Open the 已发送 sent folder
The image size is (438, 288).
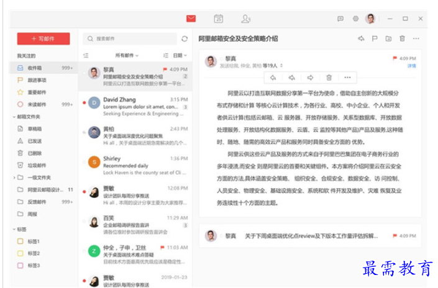click(44, 141)
